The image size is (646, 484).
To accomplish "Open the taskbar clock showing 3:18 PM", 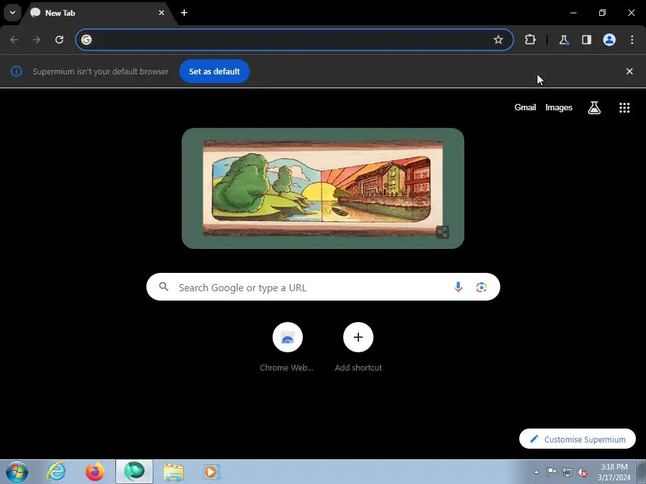I will tap(614, 472).
